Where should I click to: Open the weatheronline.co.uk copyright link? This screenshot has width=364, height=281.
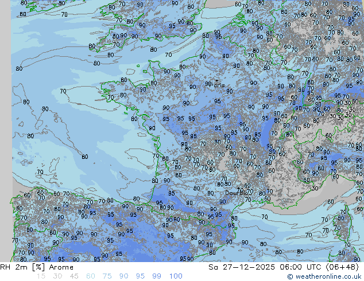click(328, 276)
